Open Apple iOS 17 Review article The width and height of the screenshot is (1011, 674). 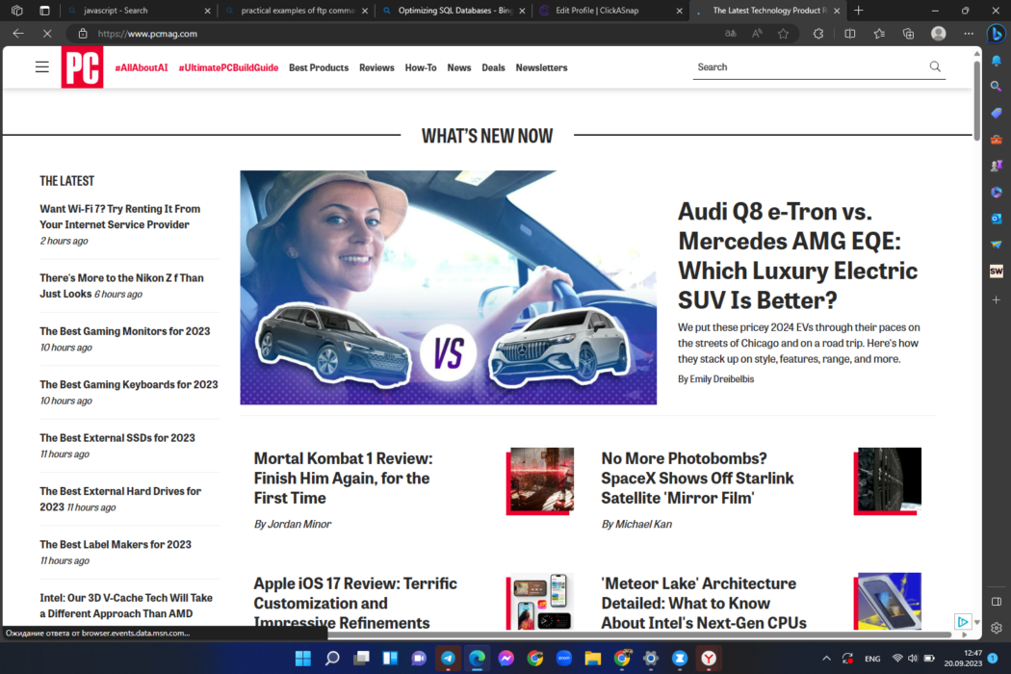click(x=355, y=603)
